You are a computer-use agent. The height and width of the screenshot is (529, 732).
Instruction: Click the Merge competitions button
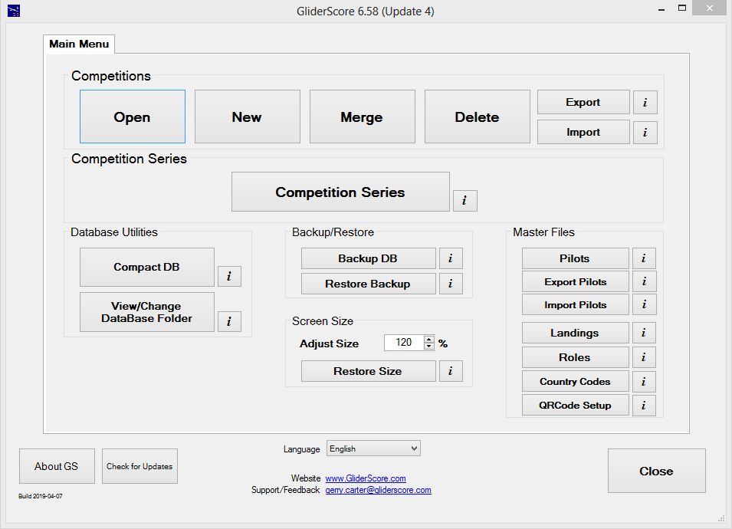(363, 117)
